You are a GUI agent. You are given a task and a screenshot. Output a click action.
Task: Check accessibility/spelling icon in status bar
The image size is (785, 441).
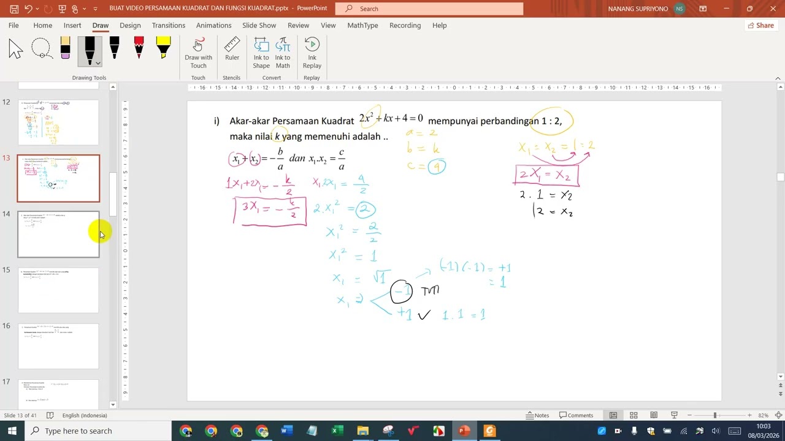[50, 415]
